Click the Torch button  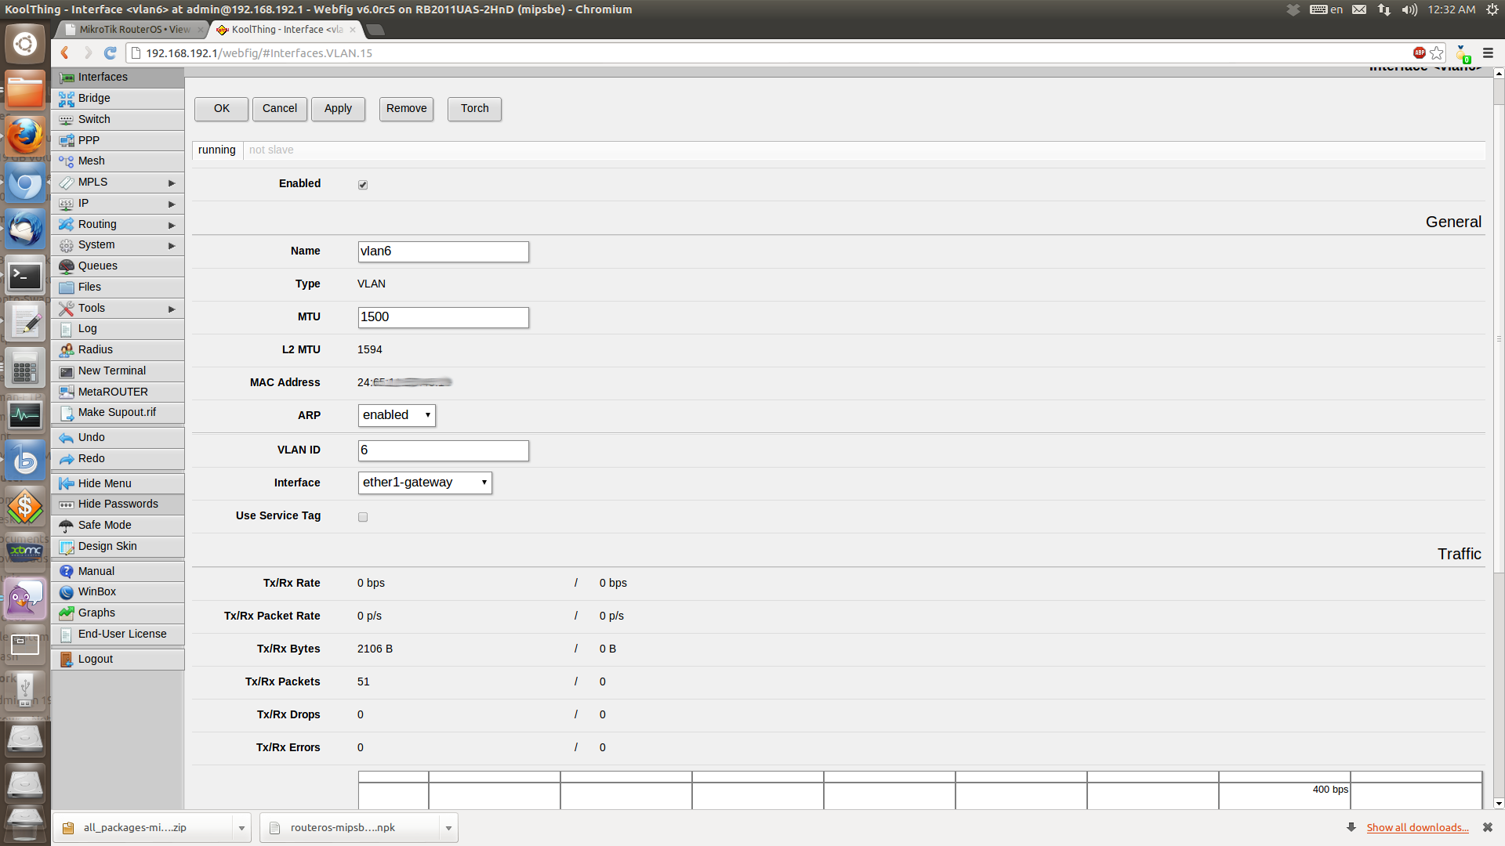click(x=474, y=108)
